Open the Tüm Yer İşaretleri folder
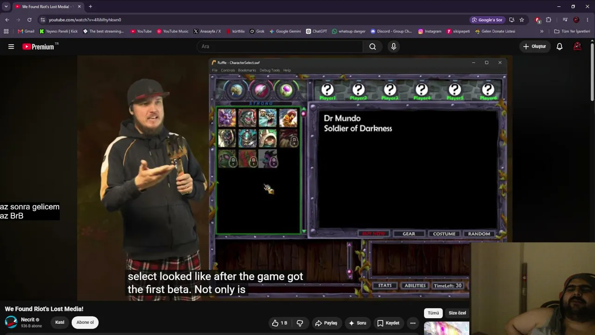 coord(572,31)
